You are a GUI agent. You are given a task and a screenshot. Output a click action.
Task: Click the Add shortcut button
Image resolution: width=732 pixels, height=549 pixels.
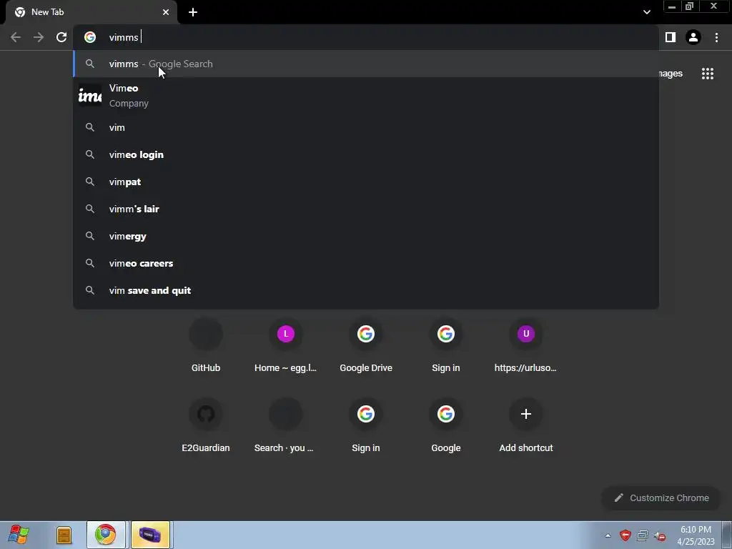[x=525, y=425]
